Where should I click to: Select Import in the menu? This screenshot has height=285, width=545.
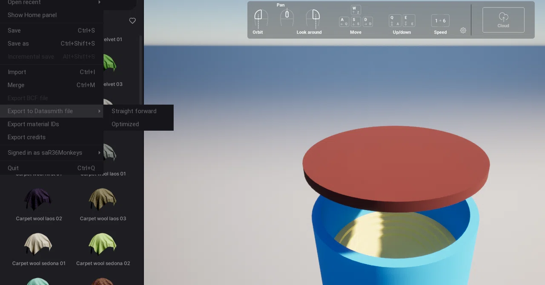coord(52,72)
